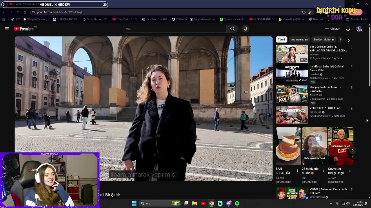Open options for Bir Günde Münih'te video

(x=352, y=47)
